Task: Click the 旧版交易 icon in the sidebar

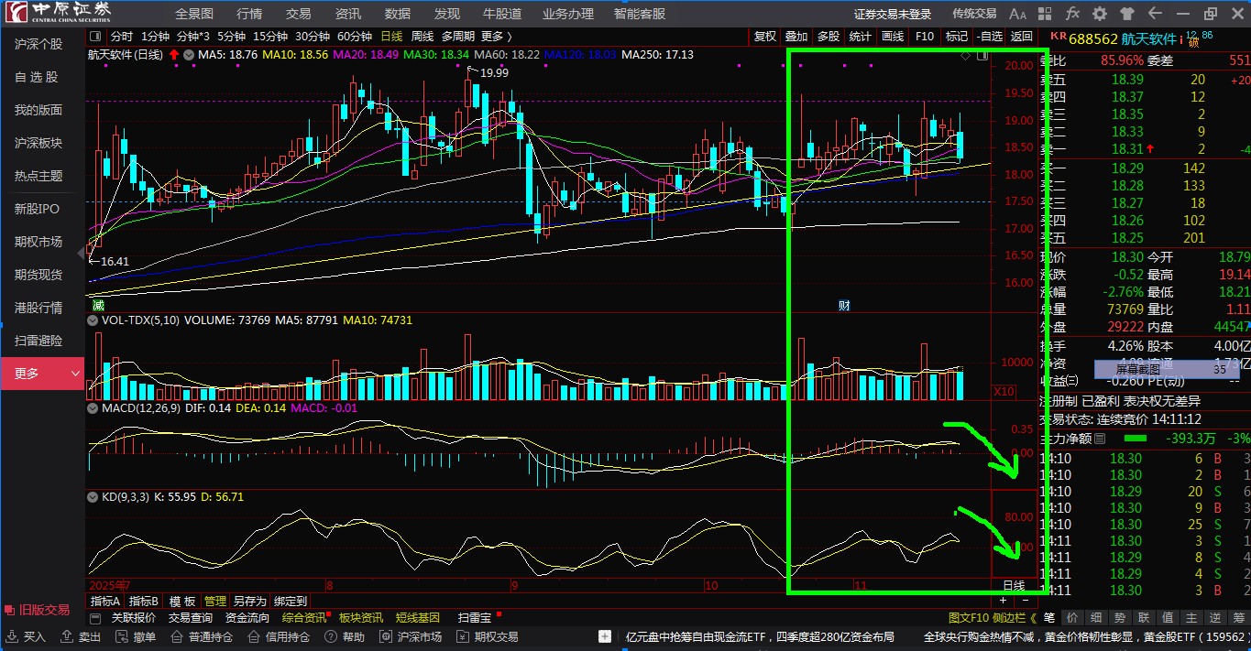Action: pyautogui.click(x=10, y=610)
